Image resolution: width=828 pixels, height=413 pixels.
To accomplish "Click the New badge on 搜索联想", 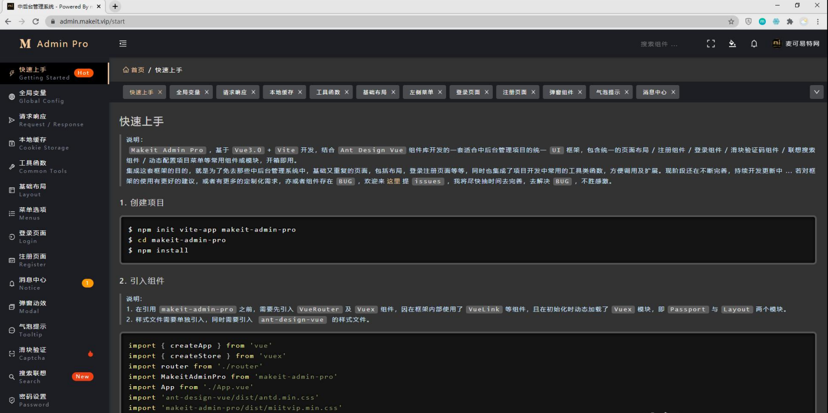I will tap(83, 377).
